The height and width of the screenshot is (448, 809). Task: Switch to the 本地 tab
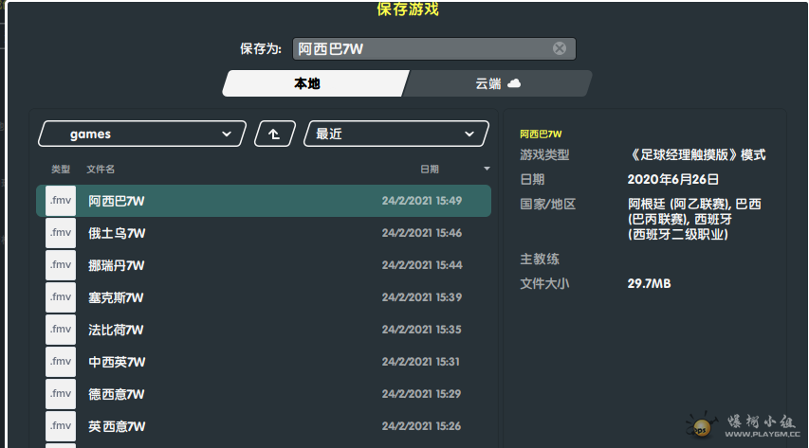click(315, 83)
